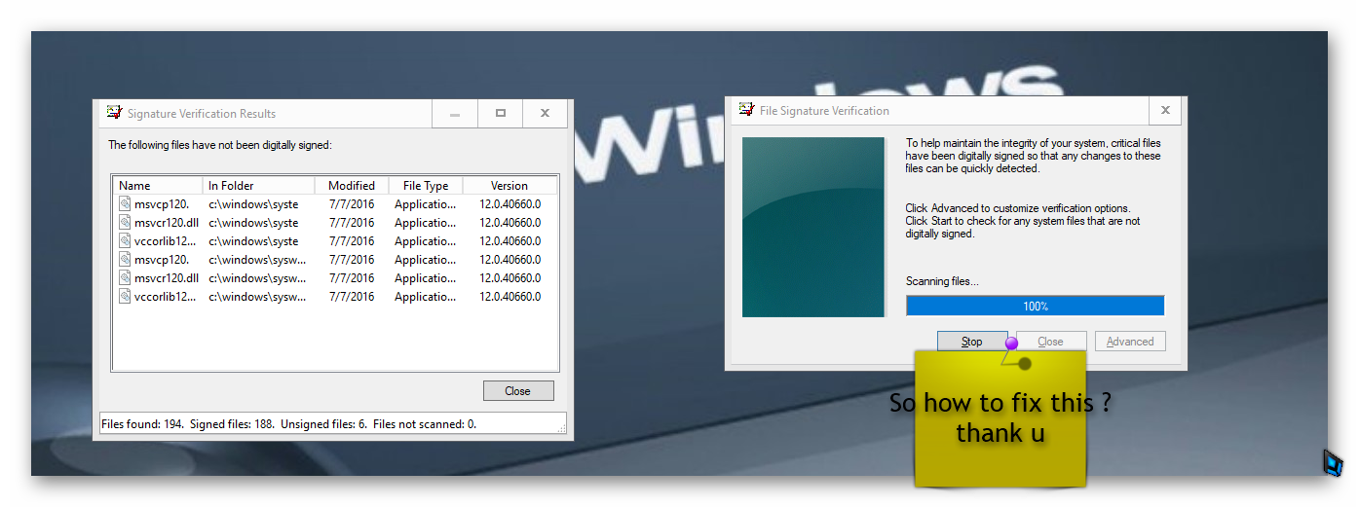Click c:\windows\sysw... folder cell of last vccorlib12... row
Screen dimensions: 1359x507
[257, 297]
